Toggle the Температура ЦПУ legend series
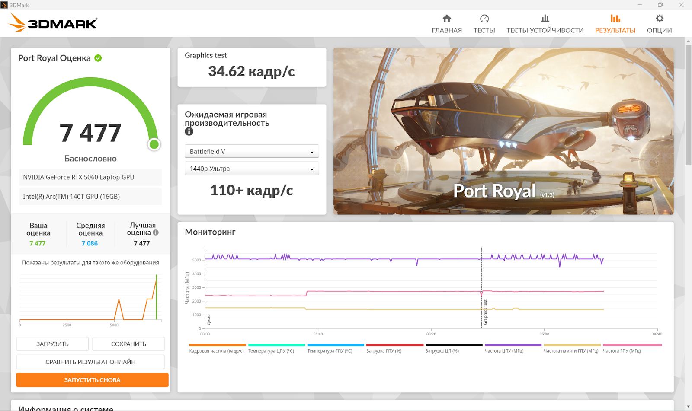The height and width of the screenshot is (411, 692). (276, 348)
